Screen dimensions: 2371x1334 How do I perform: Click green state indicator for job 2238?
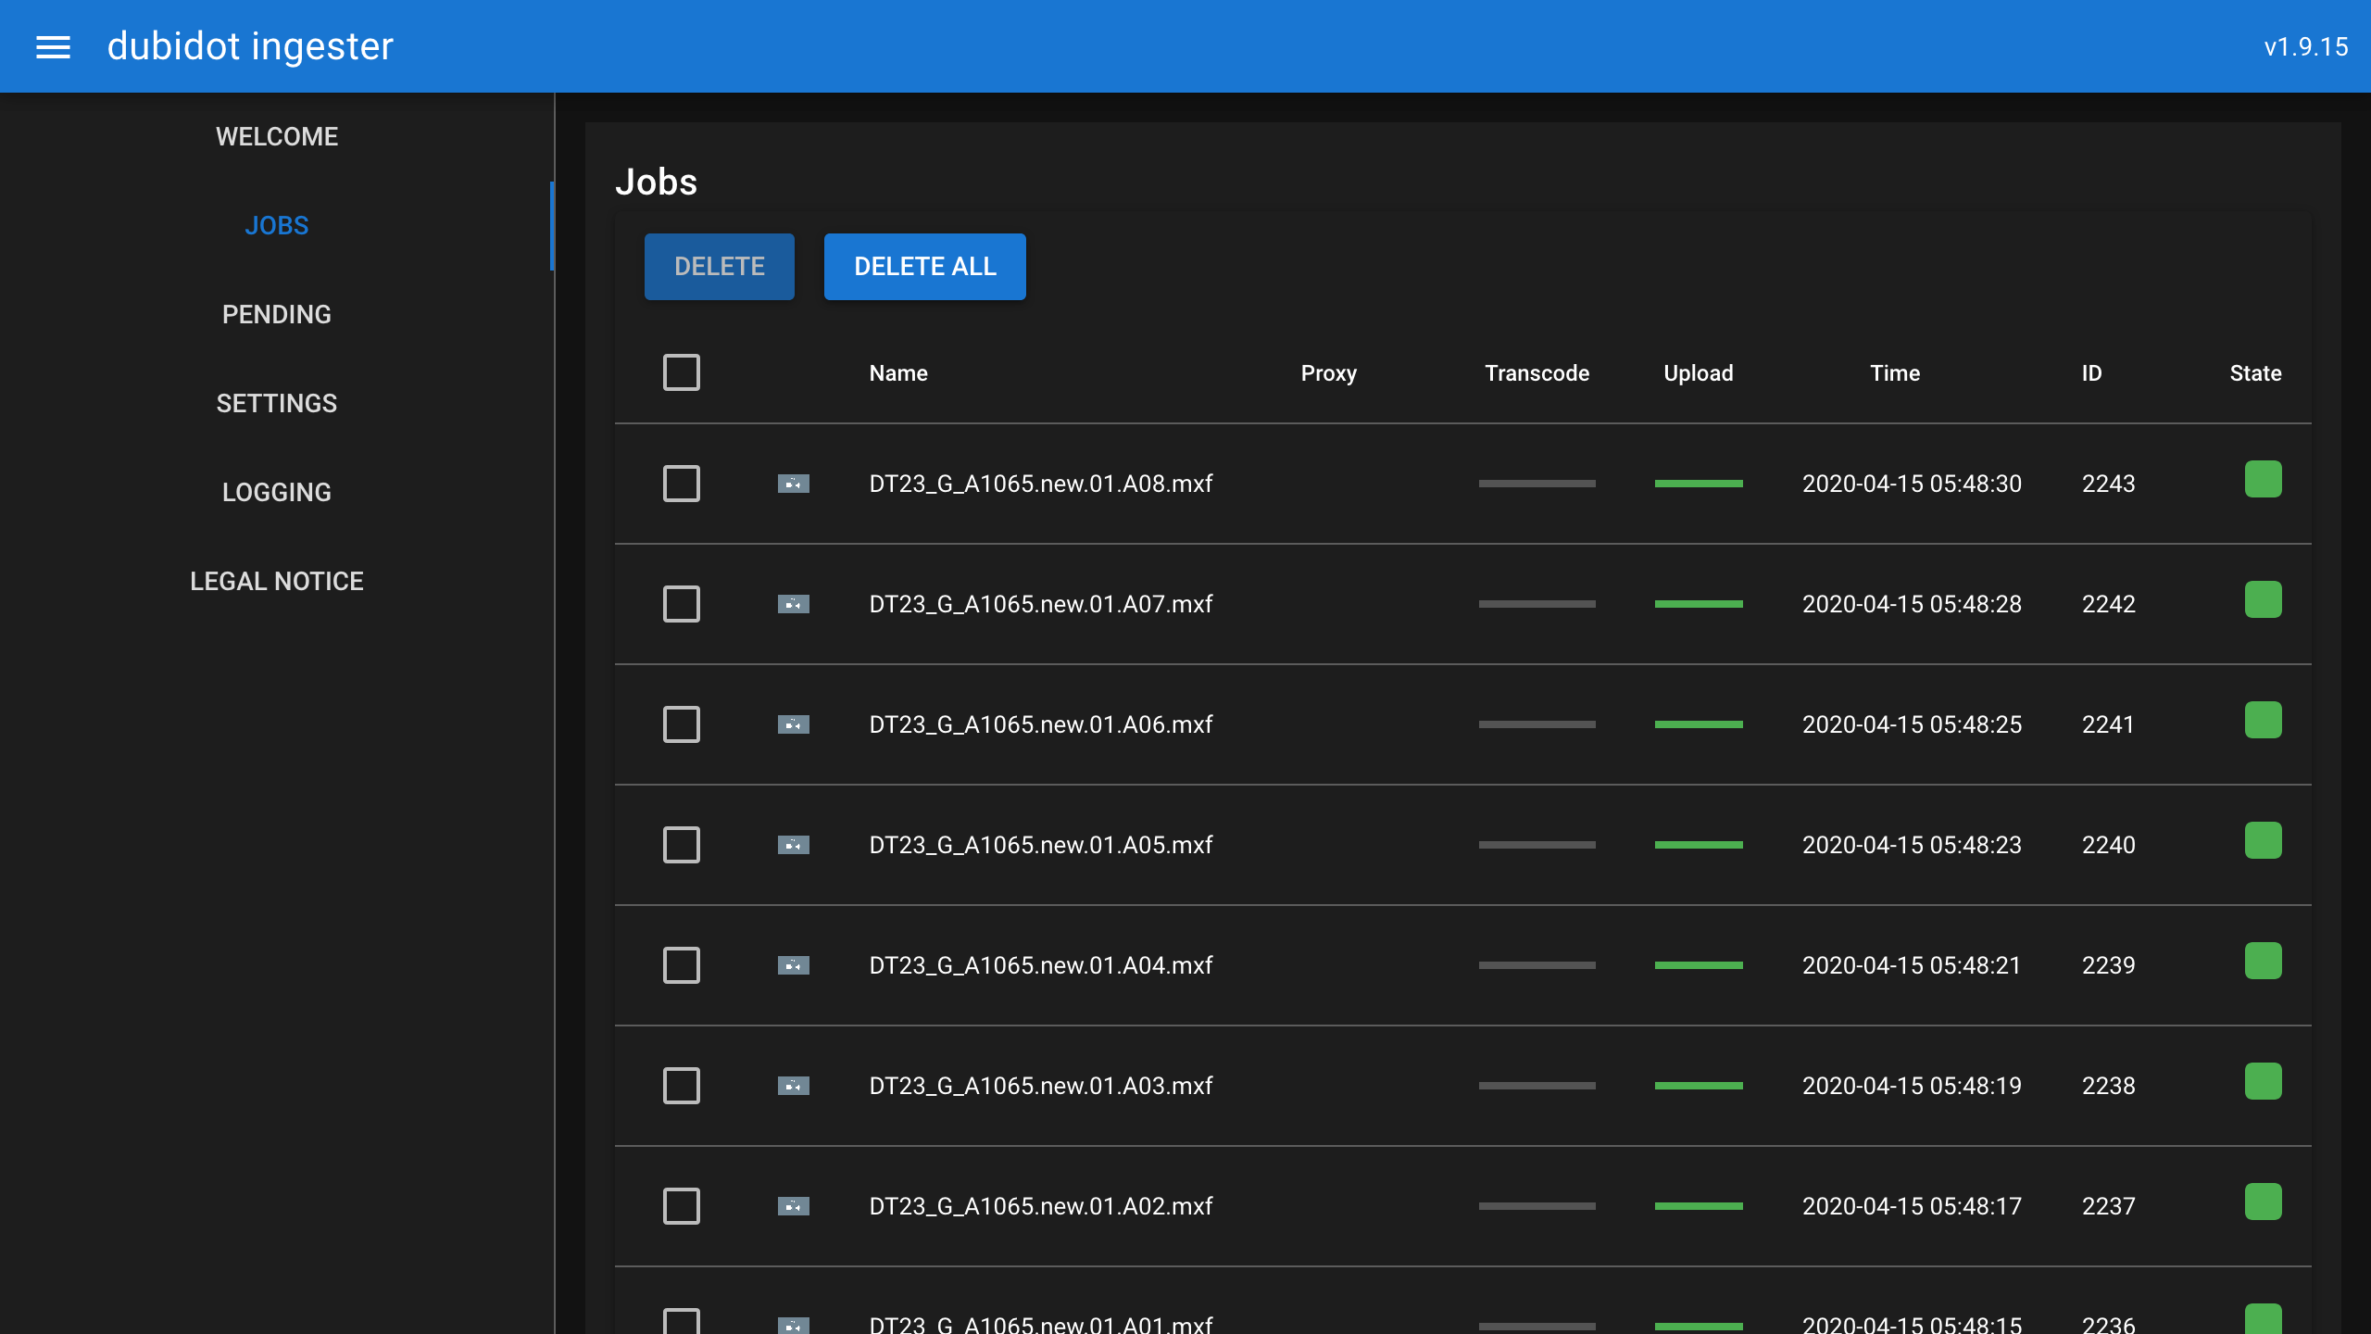[x=2262, y=1082]
